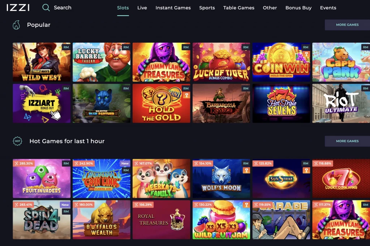Launch the Hot Triple Sevens game
370x246 pixels.
pos(281,103)
